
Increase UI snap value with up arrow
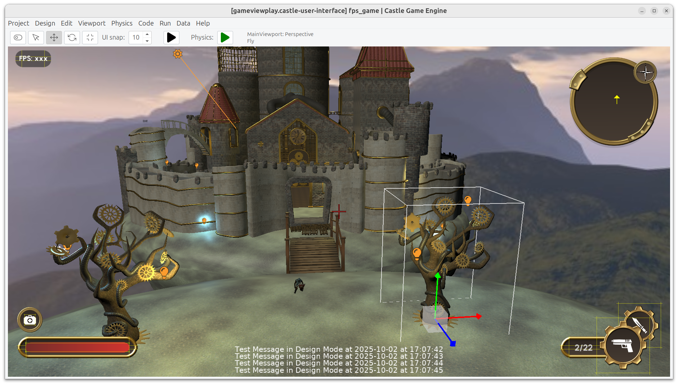(147, 34)
